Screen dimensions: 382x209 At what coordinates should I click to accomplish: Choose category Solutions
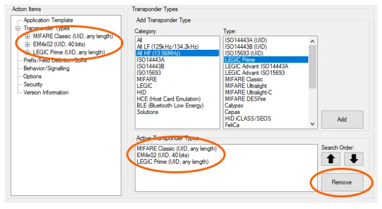[178, 112]
